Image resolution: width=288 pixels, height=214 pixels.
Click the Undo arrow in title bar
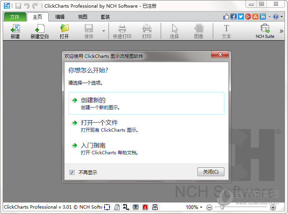[27, 6]
